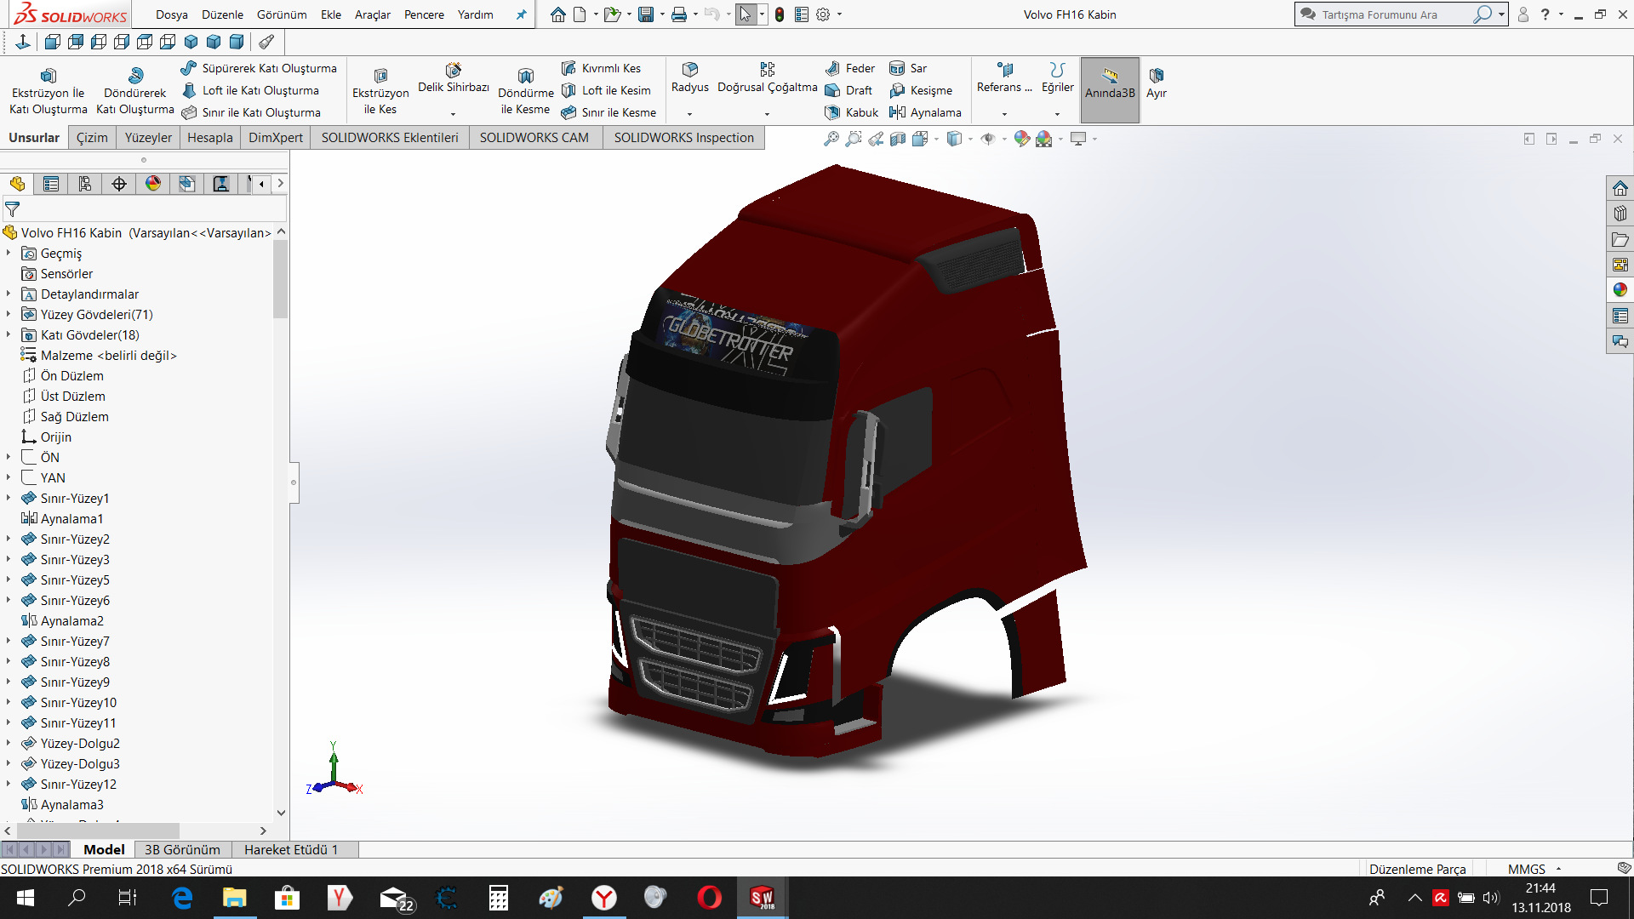Select the Kesişme intersect tool
The image size is (1634, 919).
click(921, 90)
